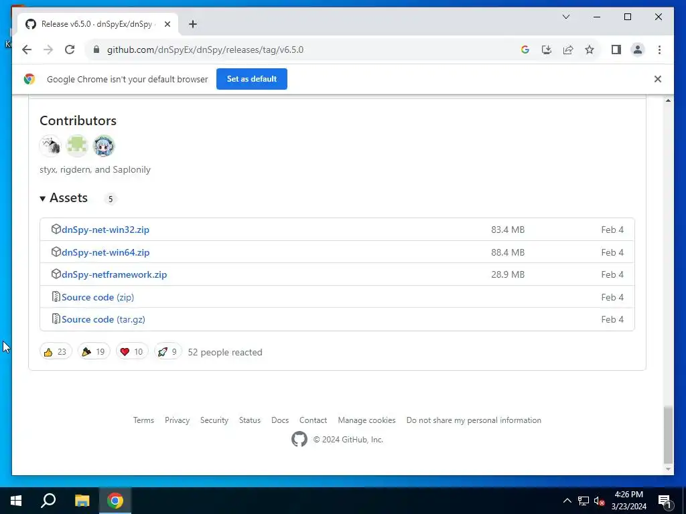Viewport: 686px width, 514px height.
Task: Open the Chrome three-dot menu
Action: [x=659, y=50]
